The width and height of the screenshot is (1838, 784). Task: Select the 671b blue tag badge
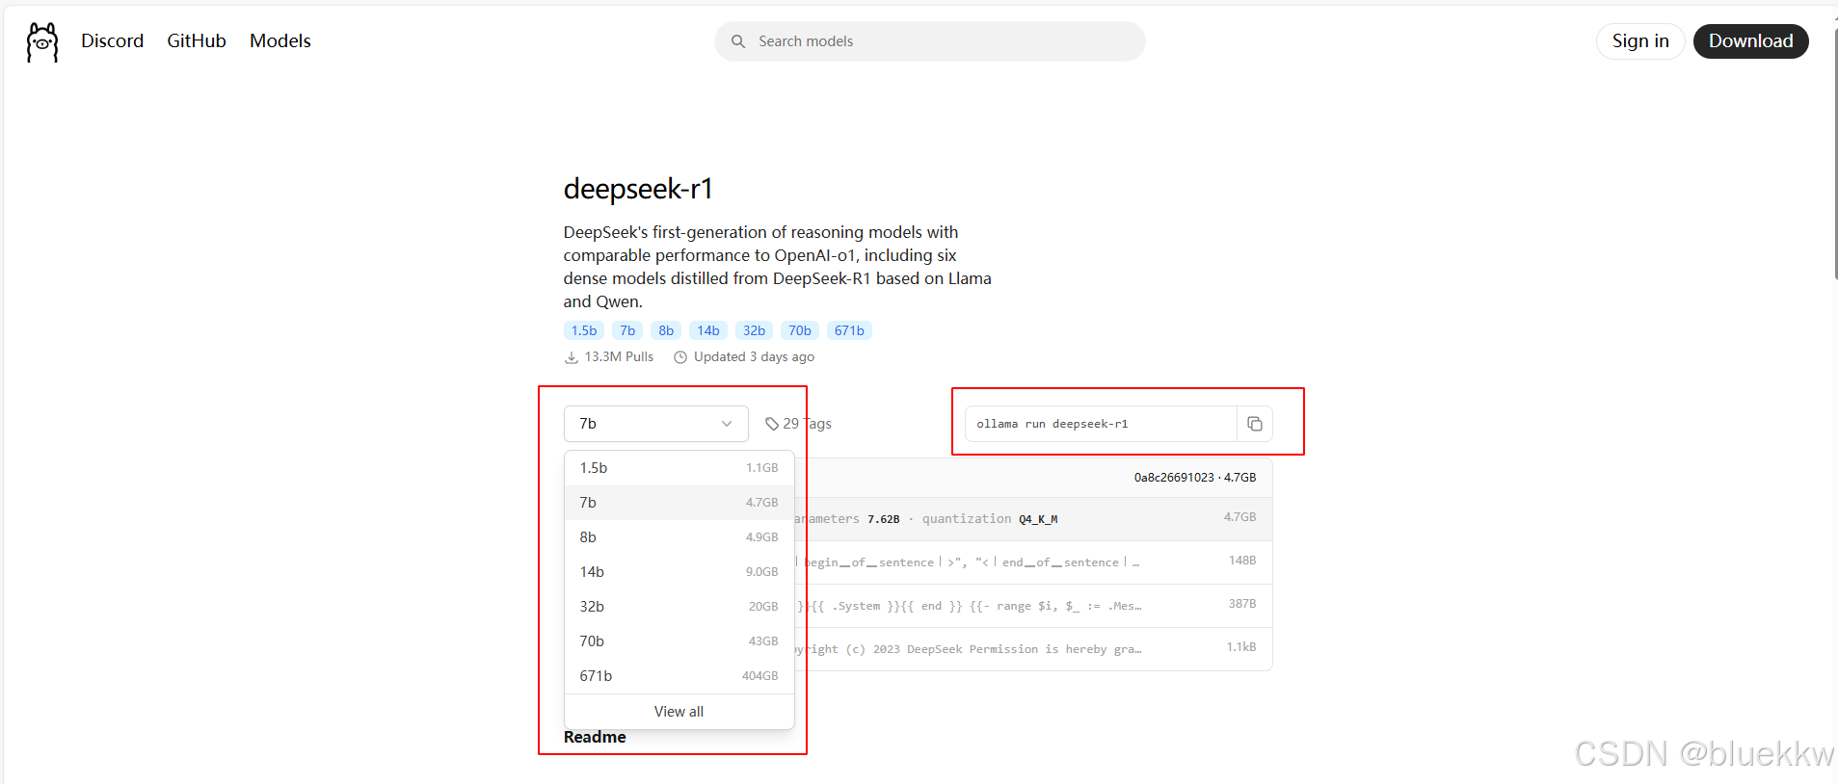[849, 330]
